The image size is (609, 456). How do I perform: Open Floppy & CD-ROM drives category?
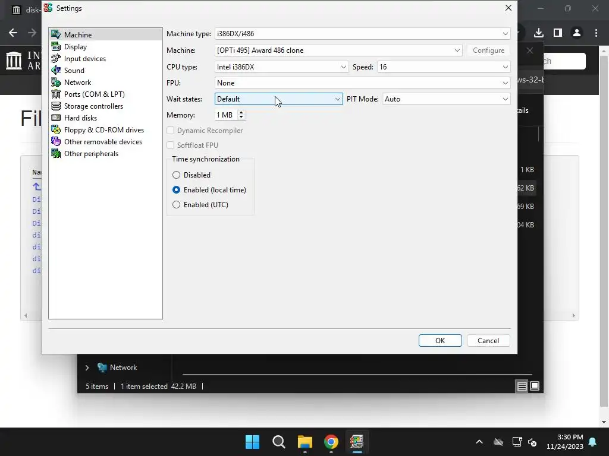click(x=103, y=130)
